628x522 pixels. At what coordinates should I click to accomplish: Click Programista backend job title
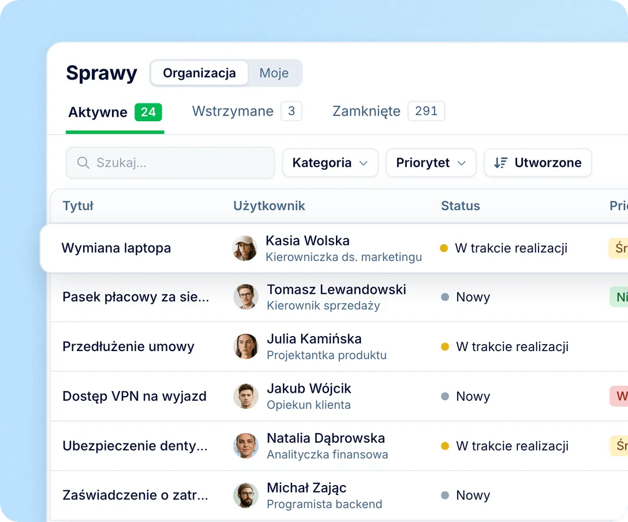point(324,504)
